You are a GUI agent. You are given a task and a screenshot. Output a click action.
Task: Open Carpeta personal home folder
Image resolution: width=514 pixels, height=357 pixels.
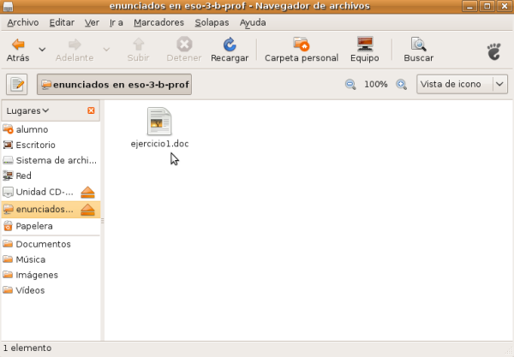click(x=301, y=49)
